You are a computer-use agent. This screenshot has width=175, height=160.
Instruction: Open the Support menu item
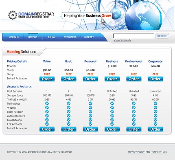click(89, 37)
